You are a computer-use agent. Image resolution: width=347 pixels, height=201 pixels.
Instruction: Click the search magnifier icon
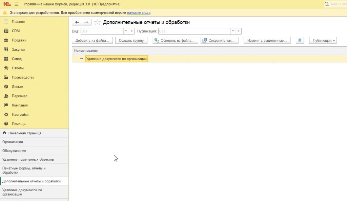point(326,4)
